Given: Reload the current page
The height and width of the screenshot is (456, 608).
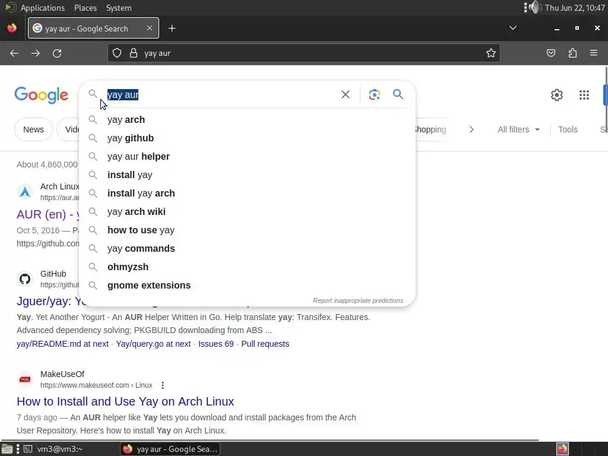Looking at the screenshot, I should pos(57,53).
